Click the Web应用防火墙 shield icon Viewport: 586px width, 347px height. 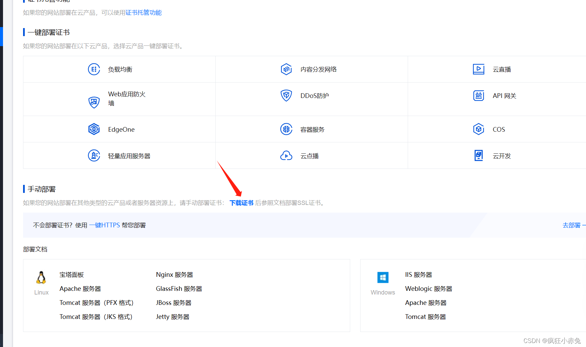[x=94, y=102]
